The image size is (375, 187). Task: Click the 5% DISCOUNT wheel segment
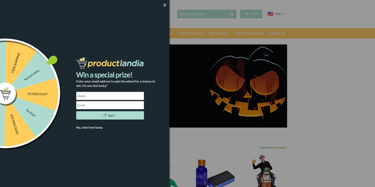click(x=37, y=94)
